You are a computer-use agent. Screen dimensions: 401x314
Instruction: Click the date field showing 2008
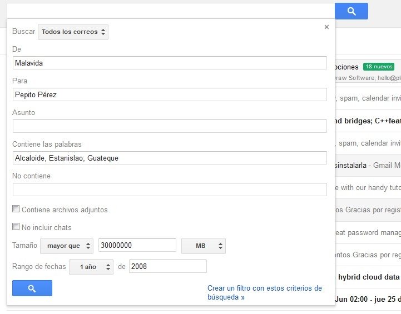(x=168, y=266)
